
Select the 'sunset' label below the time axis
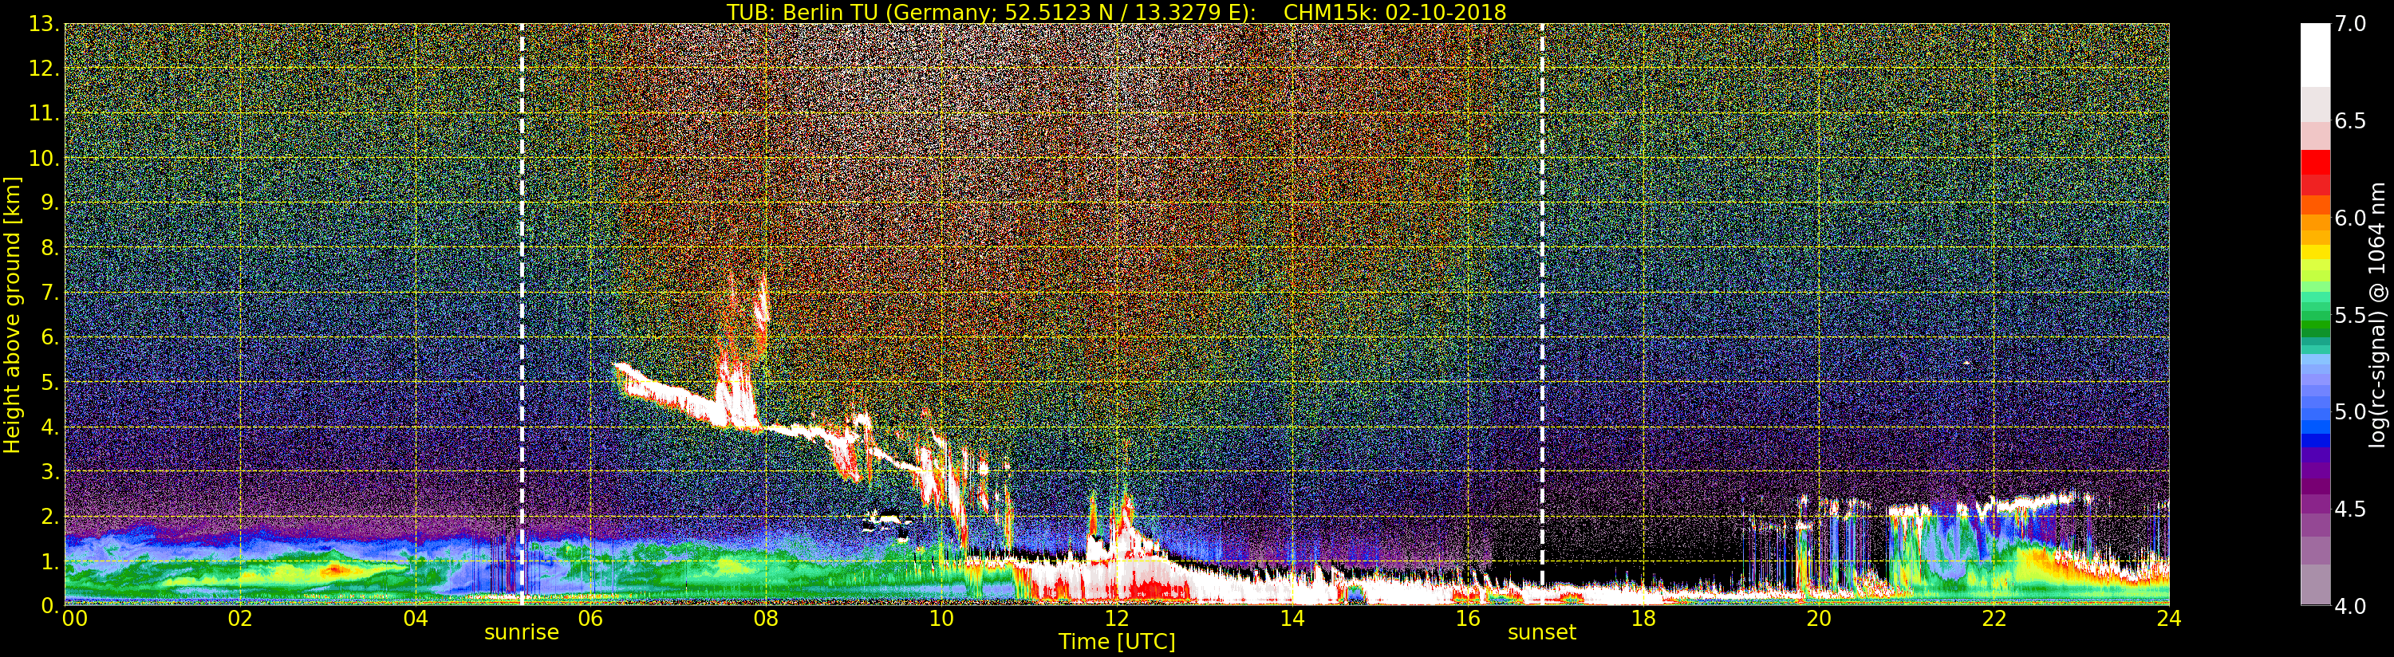(1542, 632)
